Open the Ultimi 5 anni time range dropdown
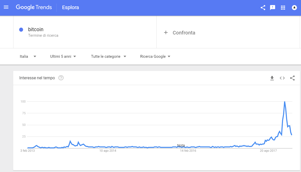 pos(63,56)
